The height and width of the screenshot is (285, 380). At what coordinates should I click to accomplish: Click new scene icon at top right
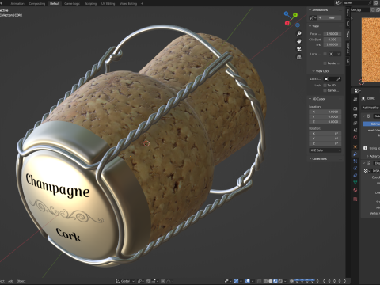click(x=376, y=2)
